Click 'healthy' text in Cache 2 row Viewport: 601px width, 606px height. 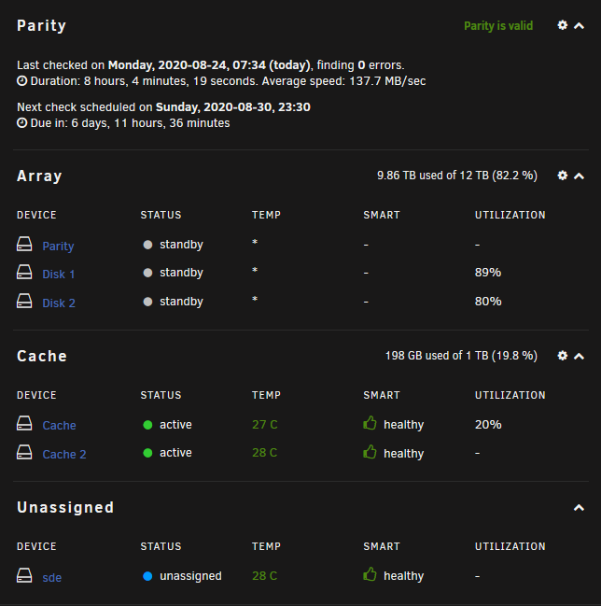404,454
